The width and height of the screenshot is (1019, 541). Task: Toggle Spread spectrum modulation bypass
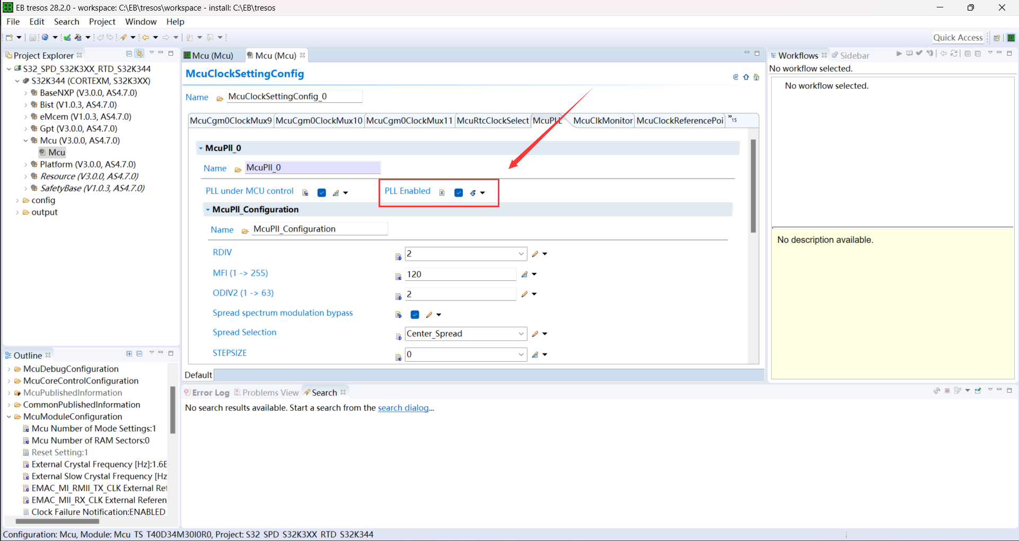coord(415,314)
